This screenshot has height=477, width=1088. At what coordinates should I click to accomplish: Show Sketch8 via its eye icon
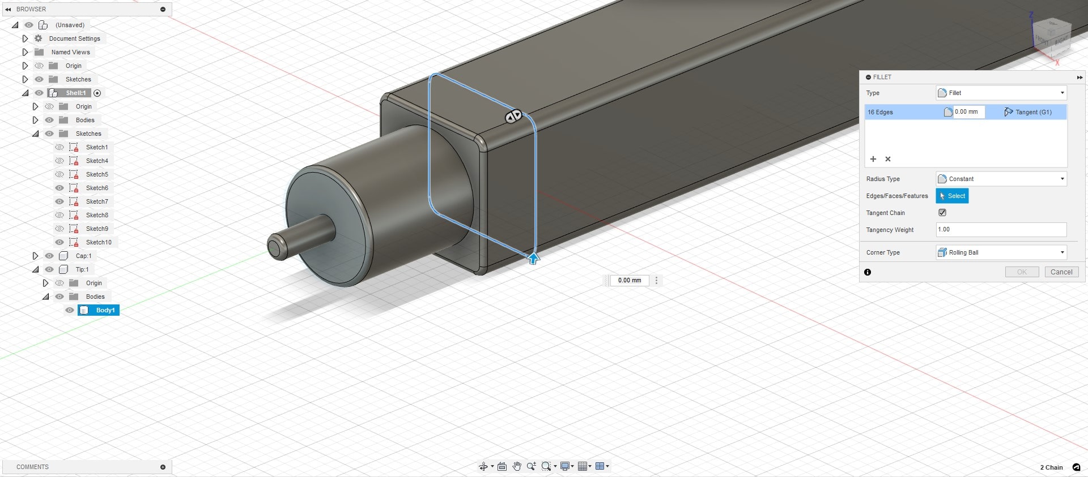[x=59, y=215]
